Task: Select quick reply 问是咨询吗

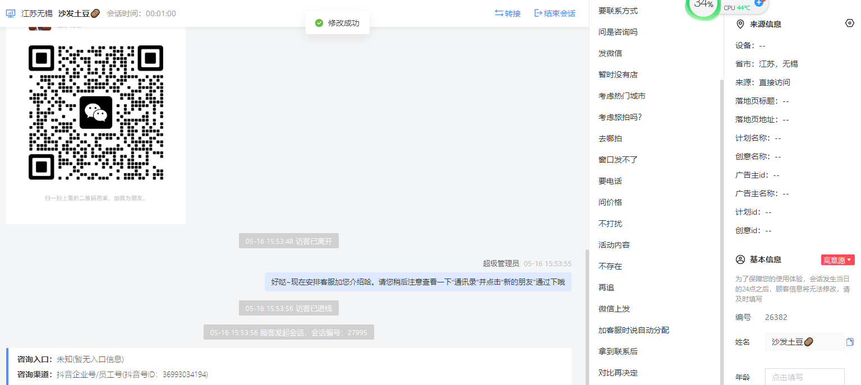Action: [x=618, y=32]
